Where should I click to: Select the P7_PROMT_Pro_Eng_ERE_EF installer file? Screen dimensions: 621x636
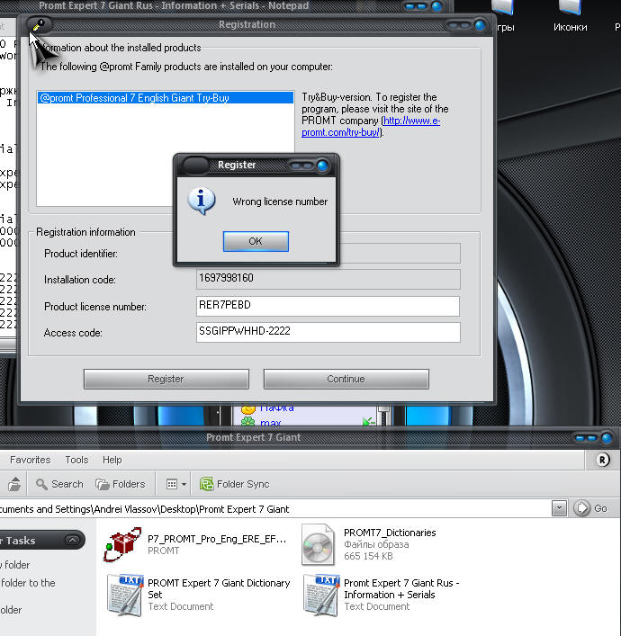click(195, 544)
